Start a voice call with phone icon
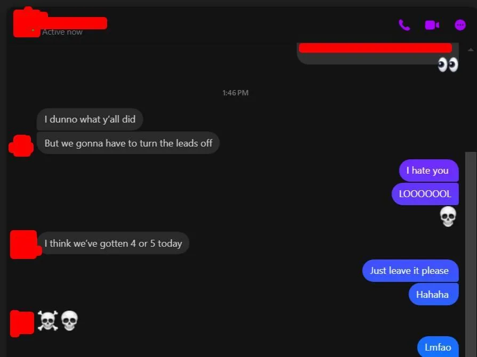 (405, 25)
